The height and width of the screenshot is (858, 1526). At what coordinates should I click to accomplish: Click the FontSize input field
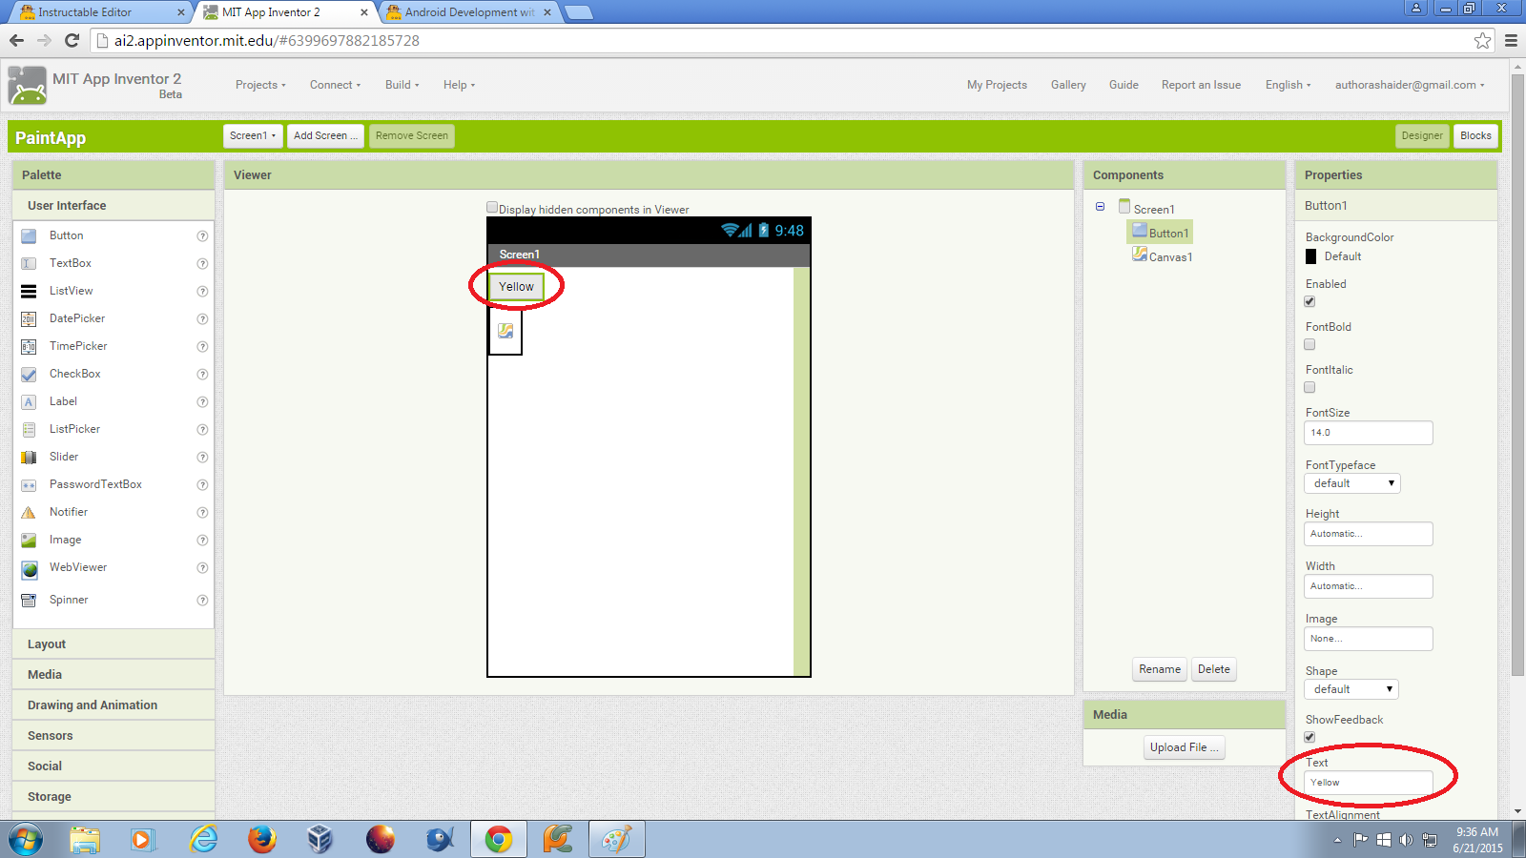1368,433
